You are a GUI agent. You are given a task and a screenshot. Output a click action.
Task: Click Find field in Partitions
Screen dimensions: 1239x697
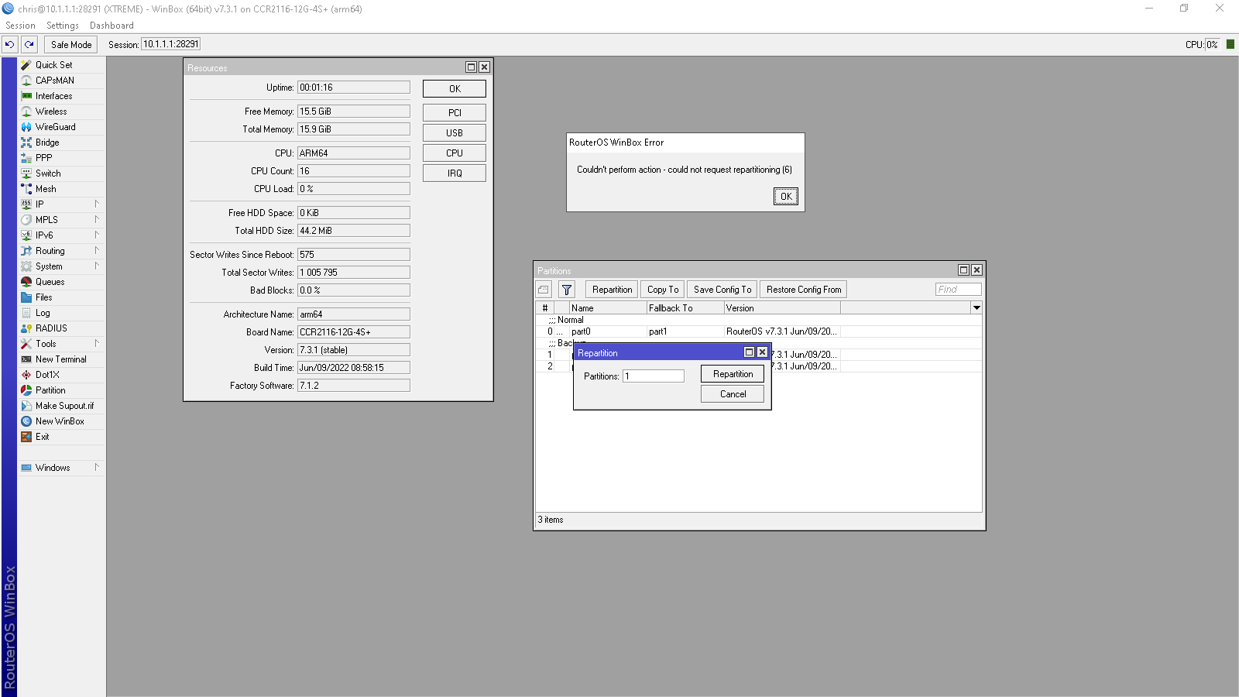959,290
